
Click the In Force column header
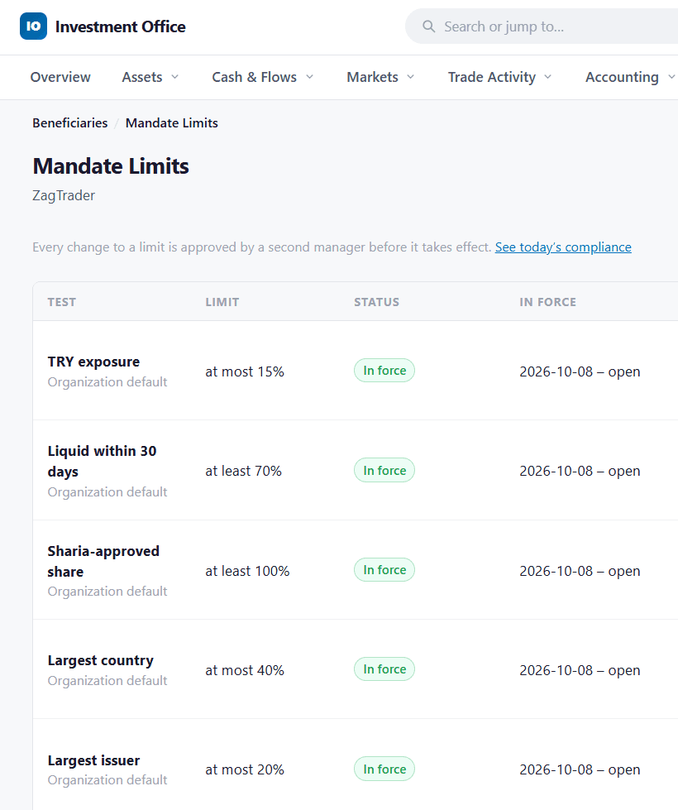coord(548,302)
